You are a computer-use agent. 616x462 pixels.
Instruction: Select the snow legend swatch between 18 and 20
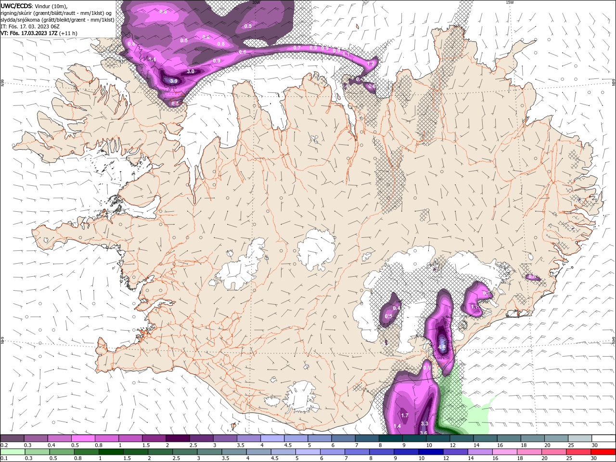coord(533,438)
